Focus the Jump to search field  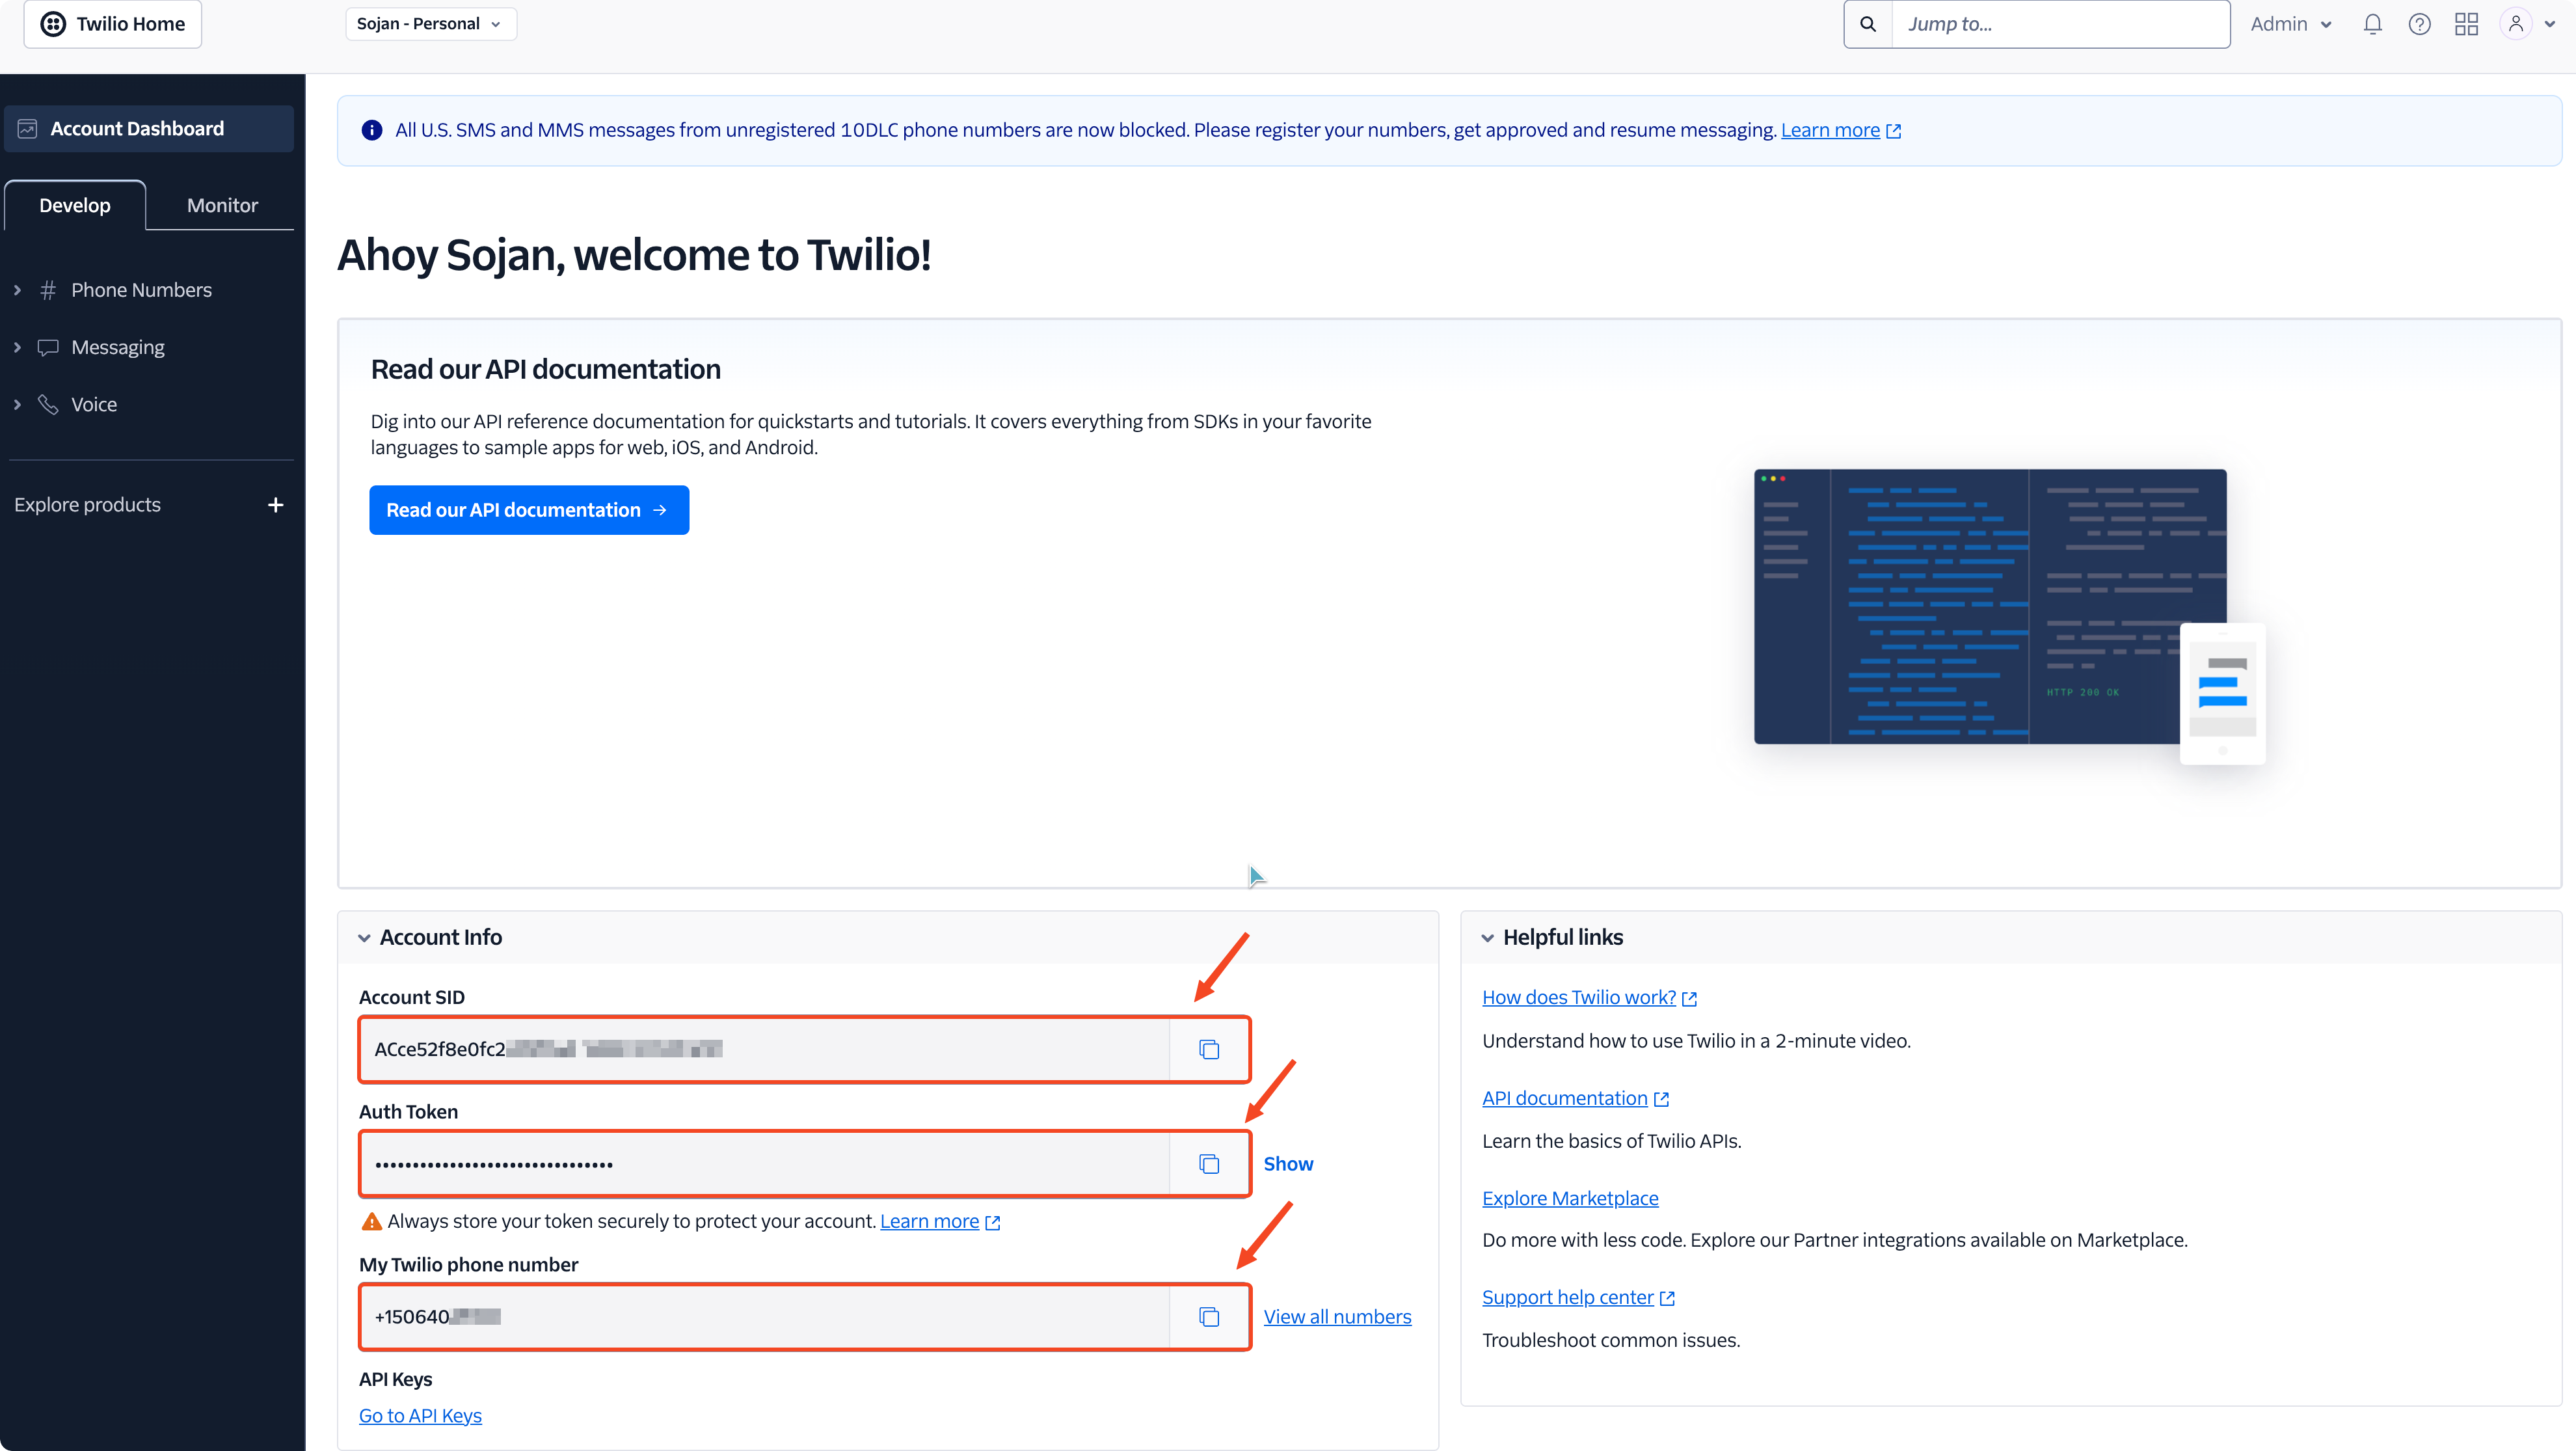pos(2060,24)
